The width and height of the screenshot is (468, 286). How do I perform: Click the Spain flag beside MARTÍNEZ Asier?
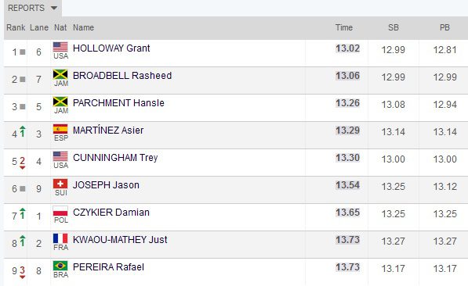click(x=60, y=129)
